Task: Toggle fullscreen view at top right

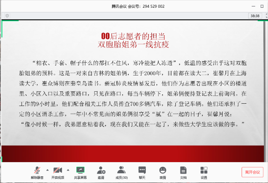Action: [x=266, y=16]
